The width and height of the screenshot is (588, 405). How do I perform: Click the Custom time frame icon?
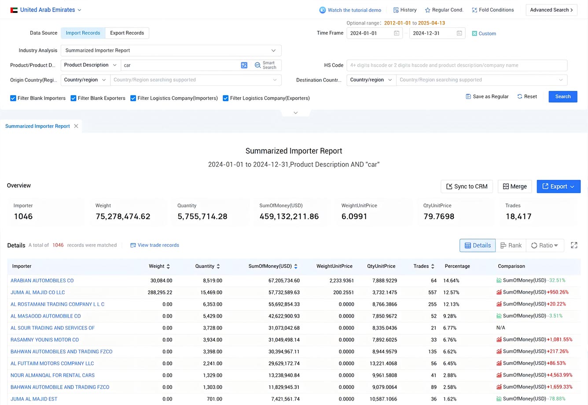474,33
